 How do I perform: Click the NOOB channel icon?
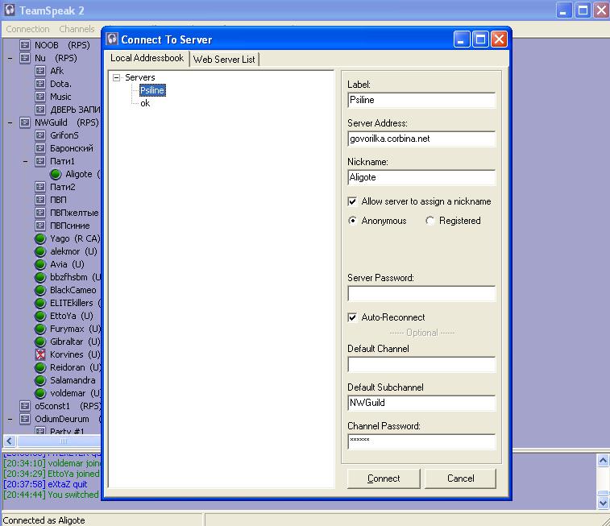click(25, 45)
